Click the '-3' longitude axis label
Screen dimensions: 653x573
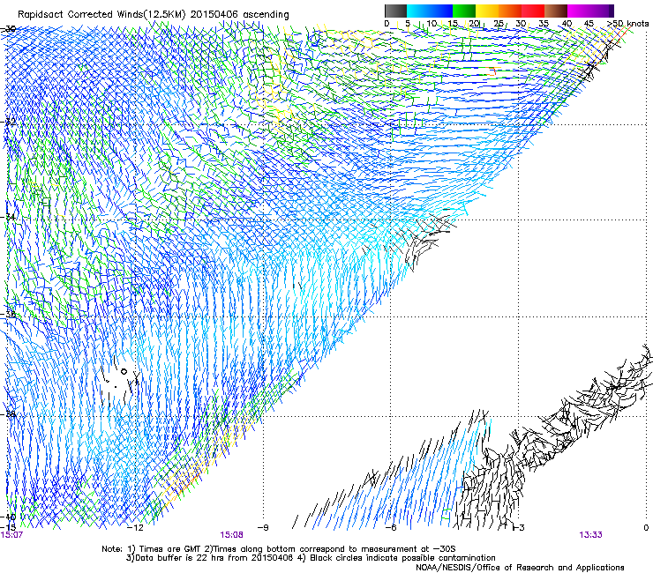tap(519, 528)
